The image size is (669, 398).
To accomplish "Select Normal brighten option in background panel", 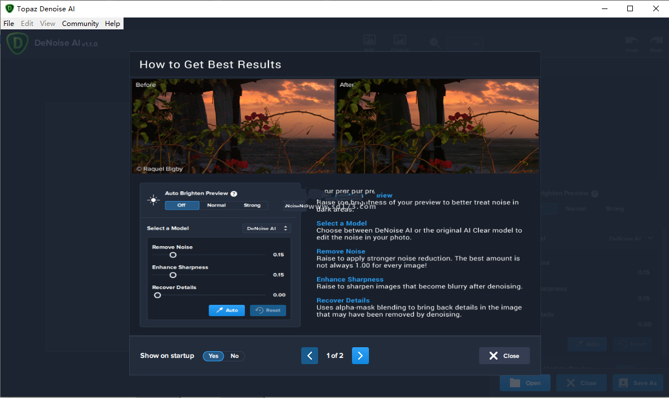I will [x=575, y=209].
